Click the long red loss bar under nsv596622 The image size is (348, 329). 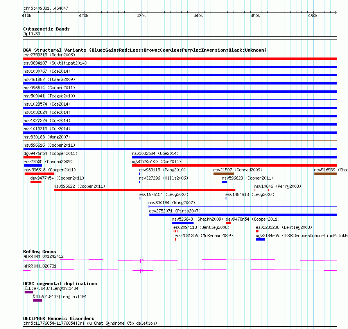point(145,190)
